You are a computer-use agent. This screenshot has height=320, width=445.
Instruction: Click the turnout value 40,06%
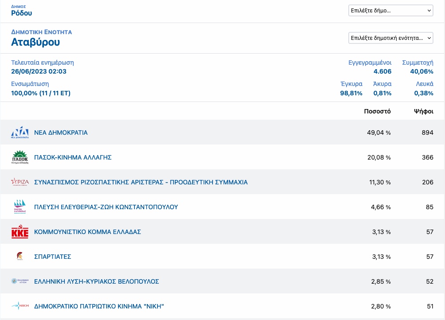click(421, 71)
